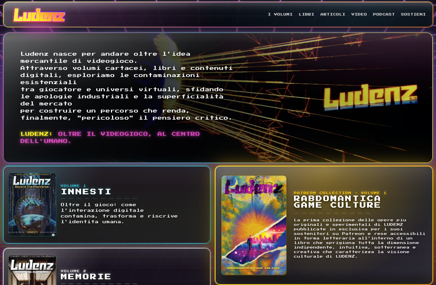Open the Innesti volume cover thumbnail

tap(32, 205)
